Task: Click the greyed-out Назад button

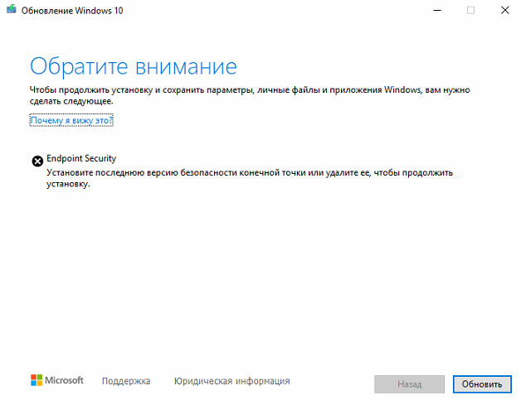Action: 409,384
